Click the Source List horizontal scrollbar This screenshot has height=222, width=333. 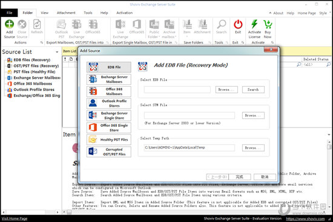[x=31, y=212]
